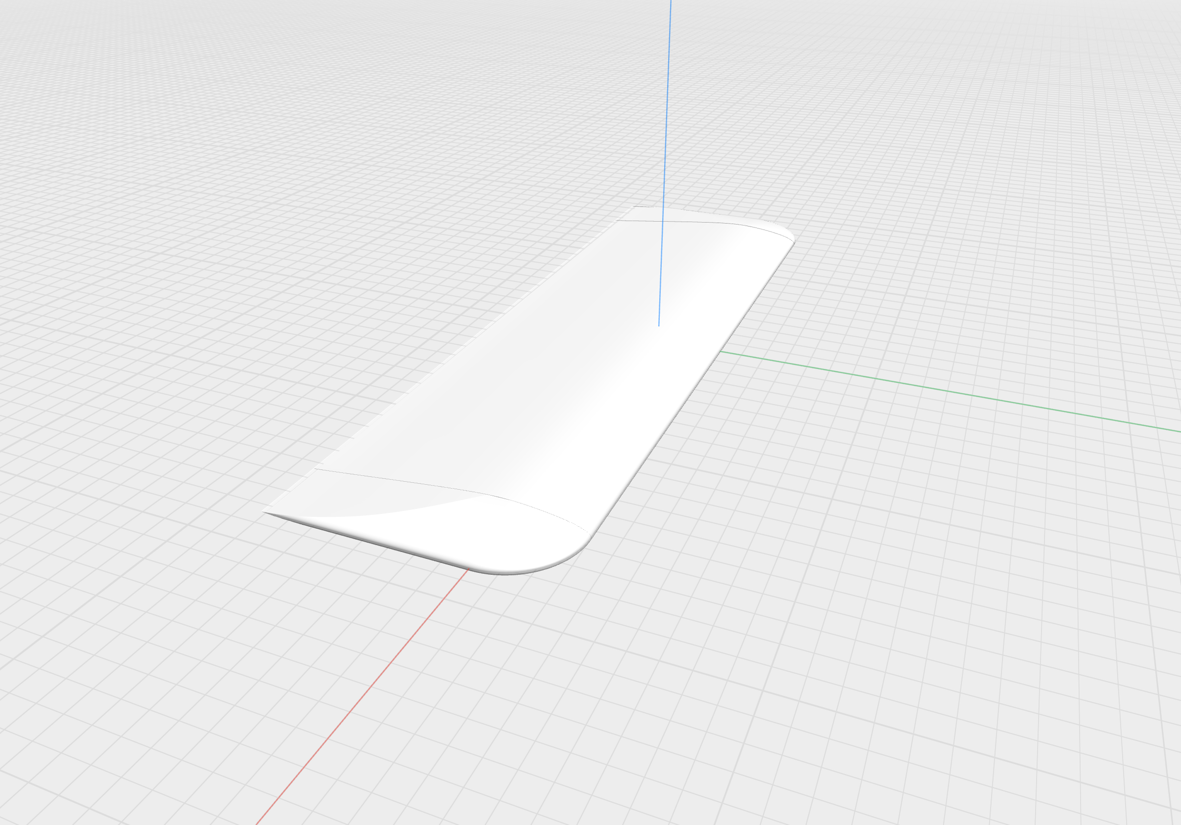Image resolution: width=1181 pixels, height=825 pixels.
Task: Click the sharp pointed left tip of solid
Action: (x=265, y=512)
